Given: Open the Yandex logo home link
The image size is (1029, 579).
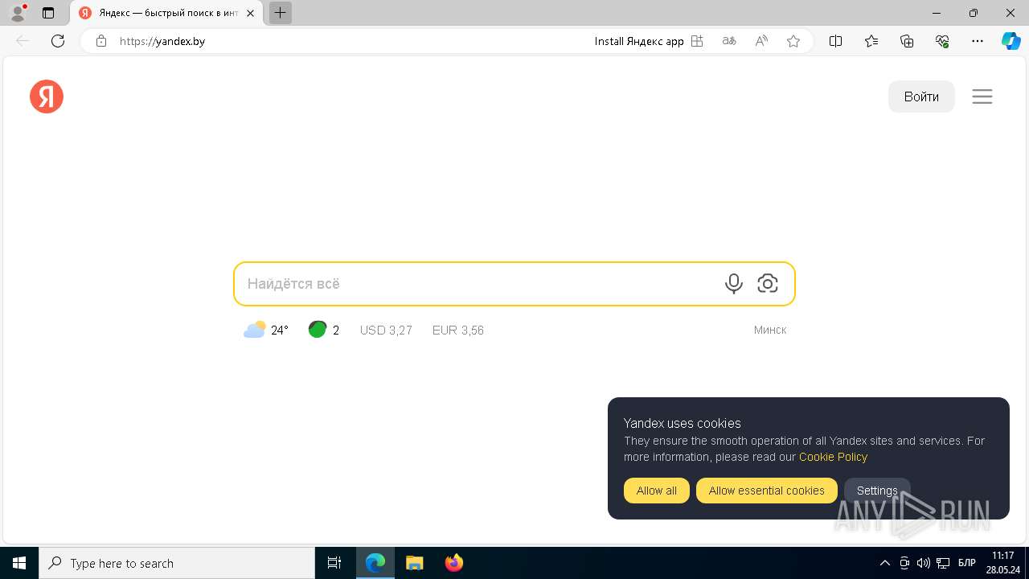Looking at the screenshot, I should pyautogui.click(x=47, y=96).
